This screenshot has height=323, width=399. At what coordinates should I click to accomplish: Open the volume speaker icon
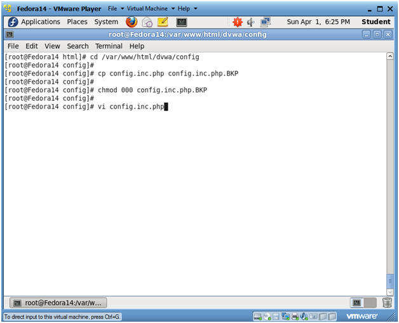(251, 22)
